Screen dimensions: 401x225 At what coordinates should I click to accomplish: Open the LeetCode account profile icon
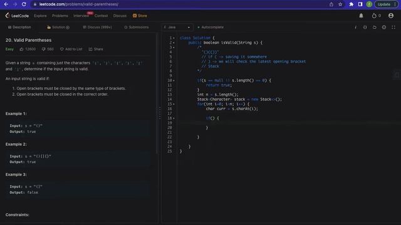coord(391,16)
